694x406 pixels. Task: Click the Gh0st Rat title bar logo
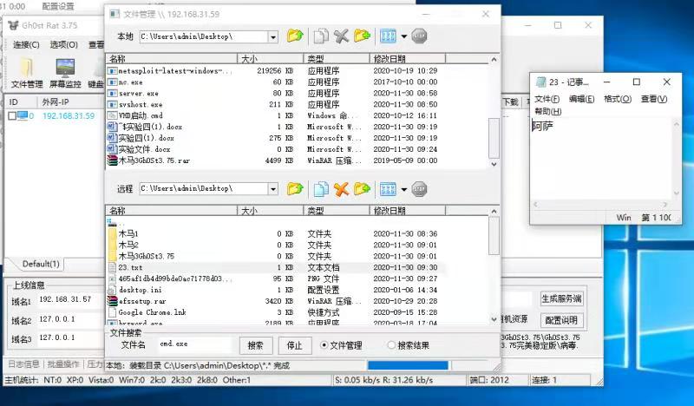(x=14, y=26)
